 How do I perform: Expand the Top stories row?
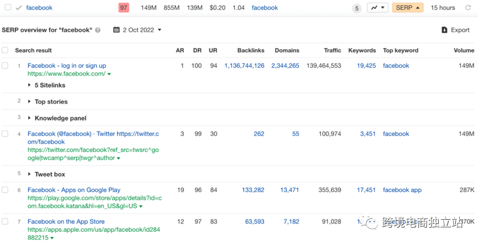(x=48, y=101)
